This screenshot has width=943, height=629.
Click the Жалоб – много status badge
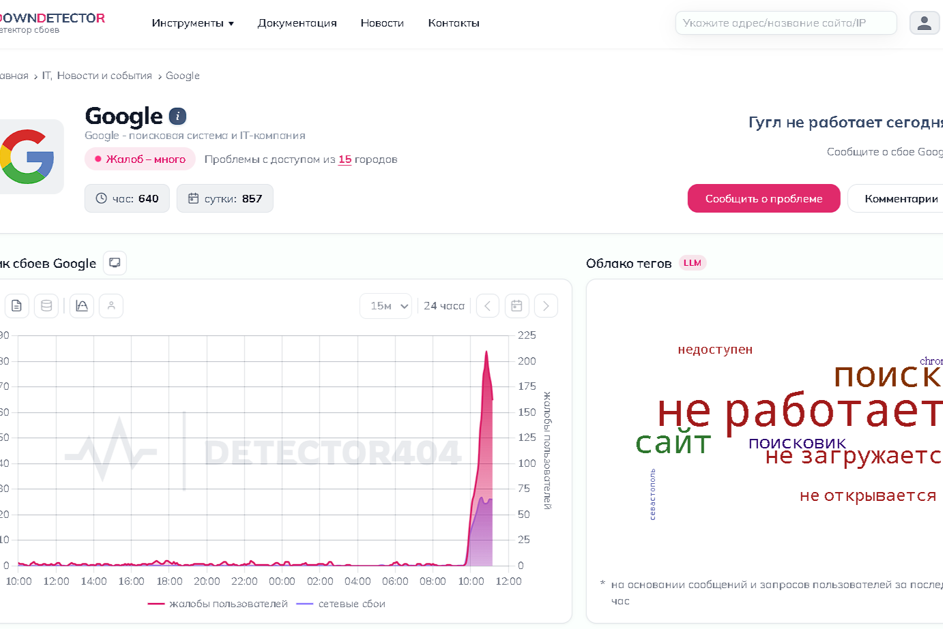pyautogui.click(x=140, y=159)
